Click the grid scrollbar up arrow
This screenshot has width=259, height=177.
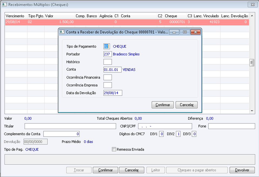click(252, 16)
